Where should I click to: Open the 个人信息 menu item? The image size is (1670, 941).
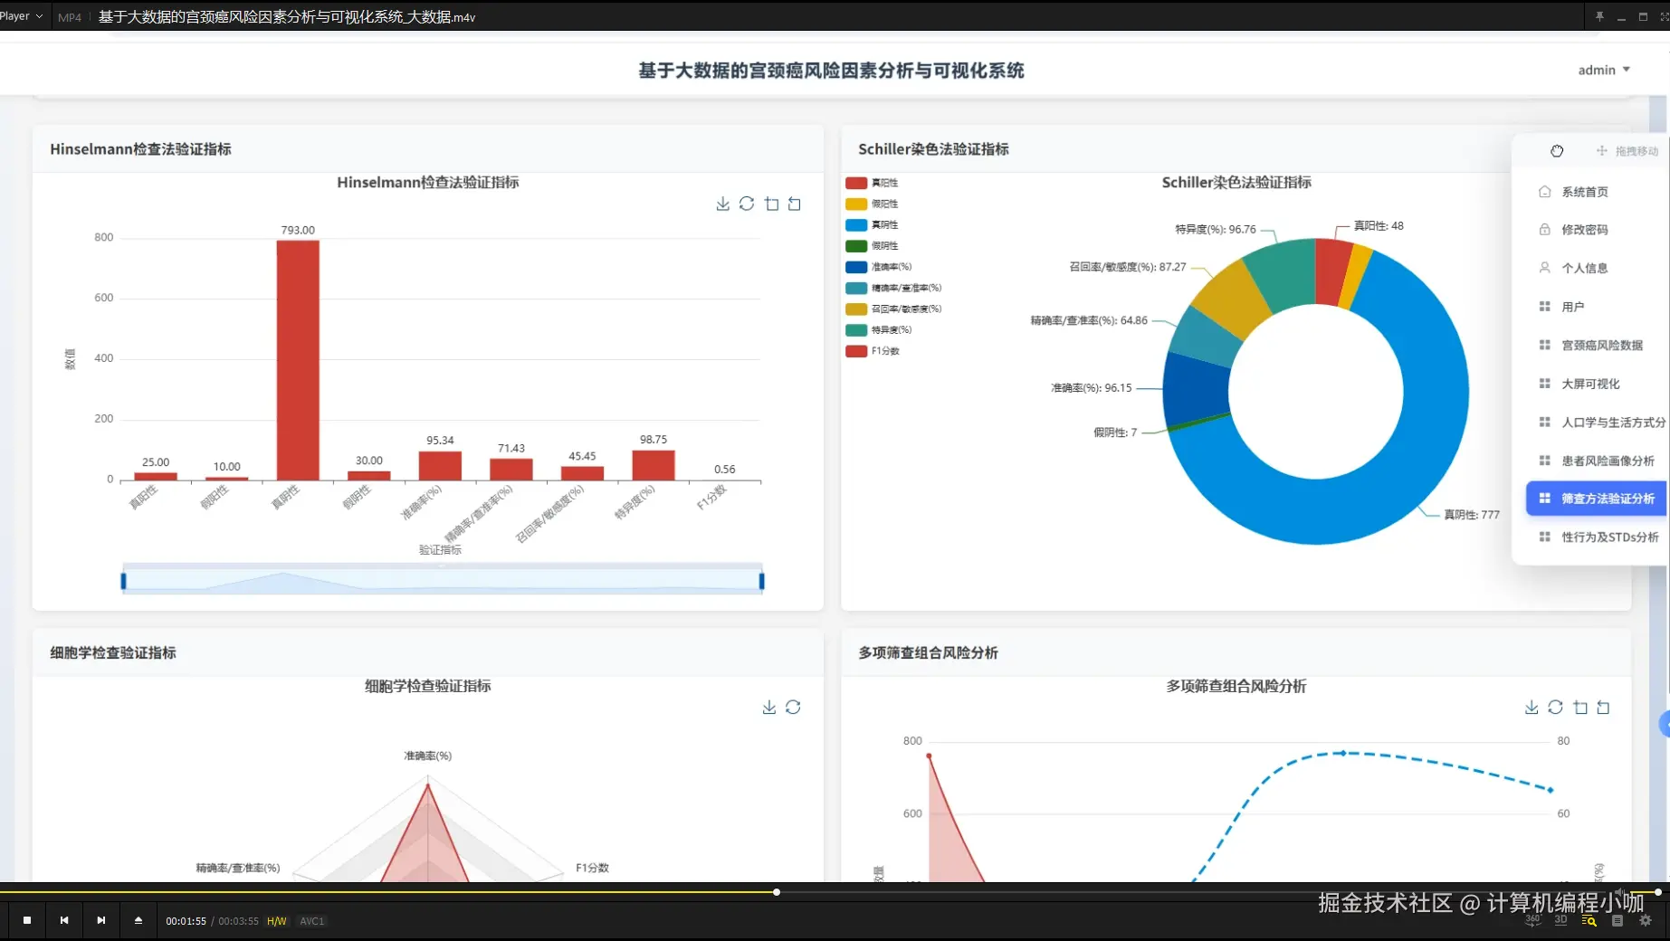coord(1584,268)
